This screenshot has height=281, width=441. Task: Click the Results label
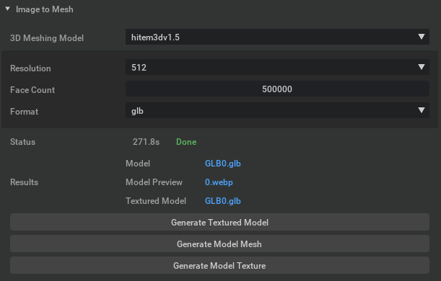coord(24,182)
